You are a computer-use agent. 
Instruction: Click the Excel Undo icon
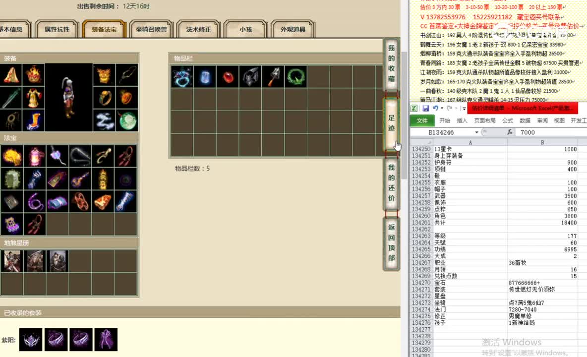(x=435, y=108)
